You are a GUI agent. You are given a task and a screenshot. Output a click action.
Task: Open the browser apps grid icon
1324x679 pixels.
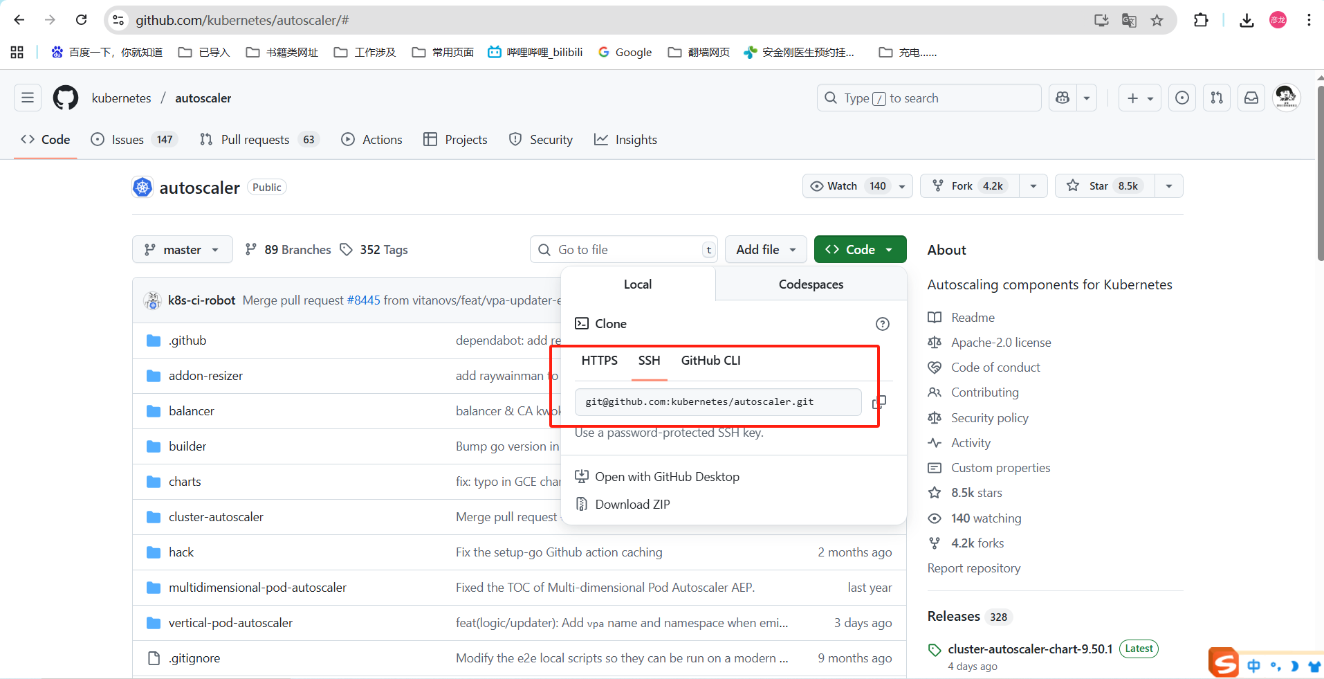(17, 52)
